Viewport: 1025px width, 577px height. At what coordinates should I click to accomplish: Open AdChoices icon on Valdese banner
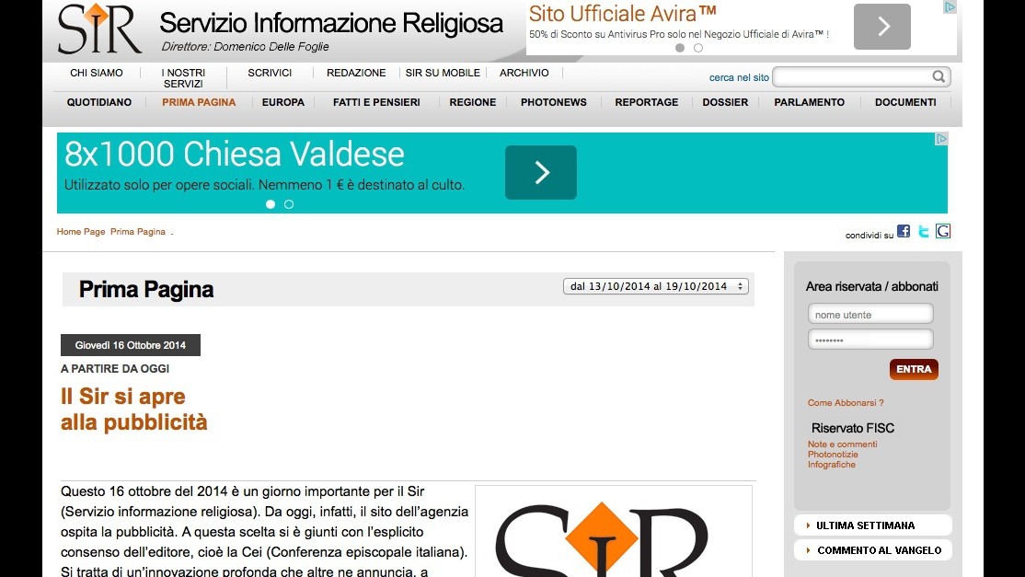click(x=941, y=139)
